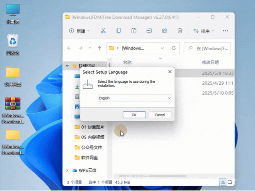Expand the address bar history dropdown
The image size is (255, 191).
[162, 48]
